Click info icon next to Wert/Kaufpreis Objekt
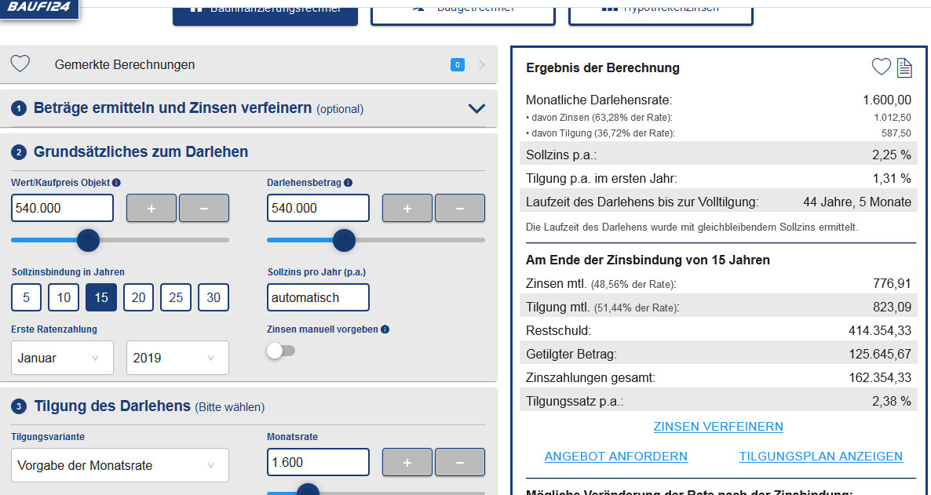The image size is (931, 495). tap(116, 183)
